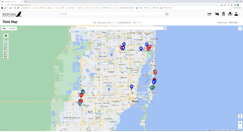
Task: Toggle fullscreen map view
Action: 240,28
